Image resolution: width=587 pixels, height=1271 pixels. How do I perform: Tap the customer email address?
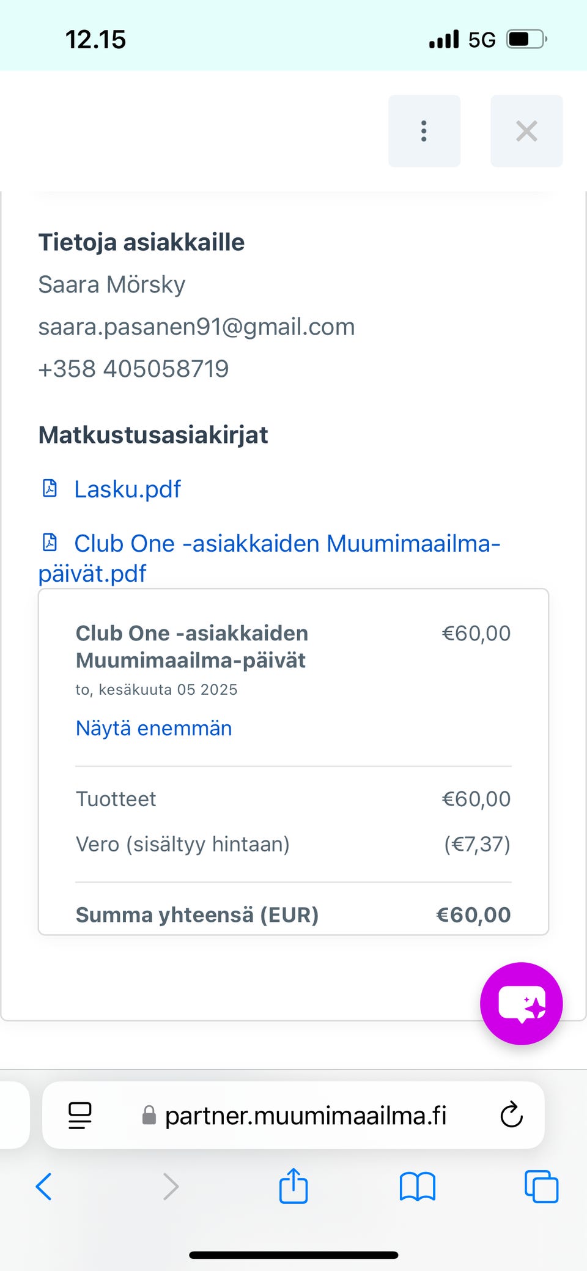[x=196, y=327]
